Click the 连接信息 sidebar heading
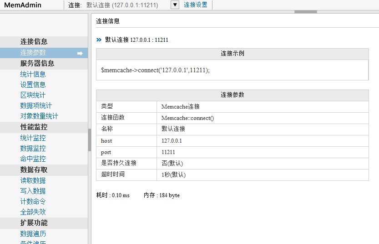 coord(44,42)
